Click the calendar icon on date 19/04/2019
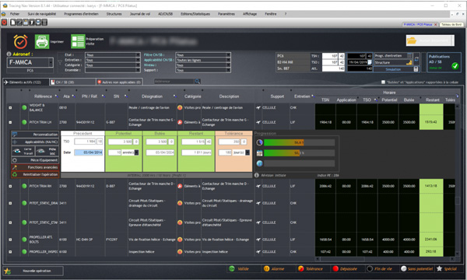Image resolution: width=467 pixels, height=280 pixels. tap(369, 62)
